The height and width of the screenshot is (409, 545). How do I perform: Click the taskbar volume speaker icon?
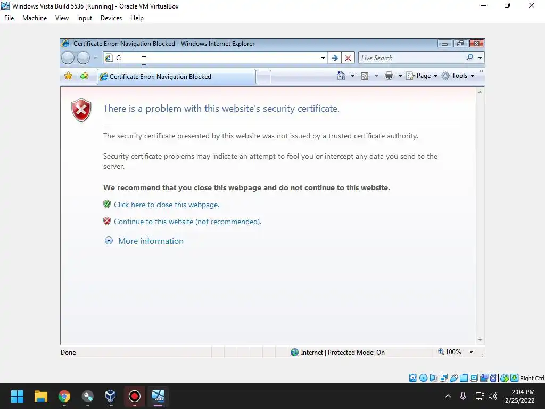(x=493, y=396)
